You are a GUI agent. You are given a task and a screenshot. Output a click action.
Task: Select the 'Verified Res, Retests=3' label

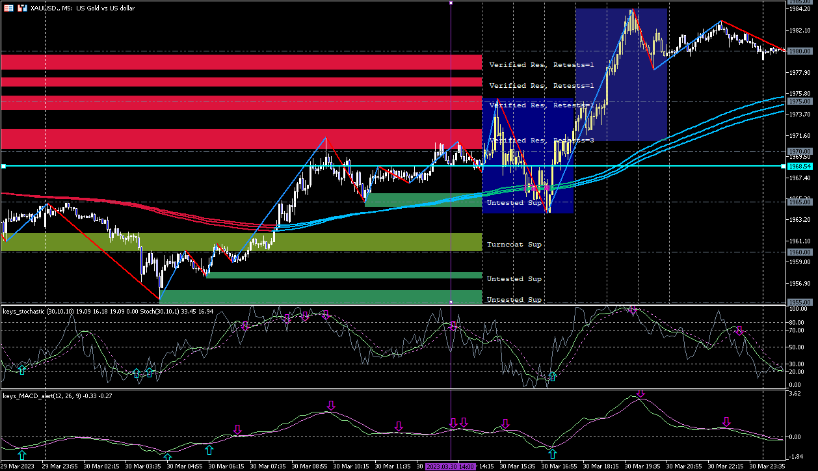click(x=542, y=141)
